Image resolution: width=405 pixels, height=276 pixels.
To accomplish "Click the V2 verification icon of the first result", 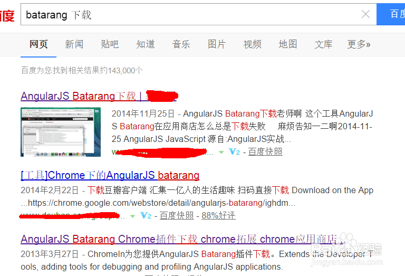I will pyautogui.click(x=234, y=151).
